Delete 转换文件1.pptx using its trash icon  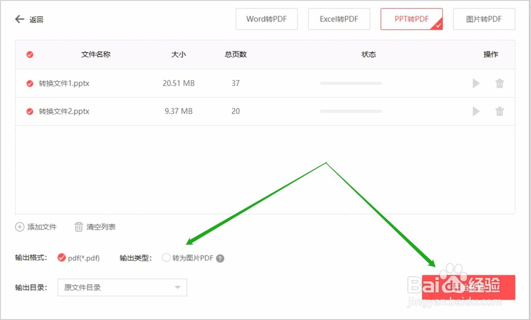point(499,83)
